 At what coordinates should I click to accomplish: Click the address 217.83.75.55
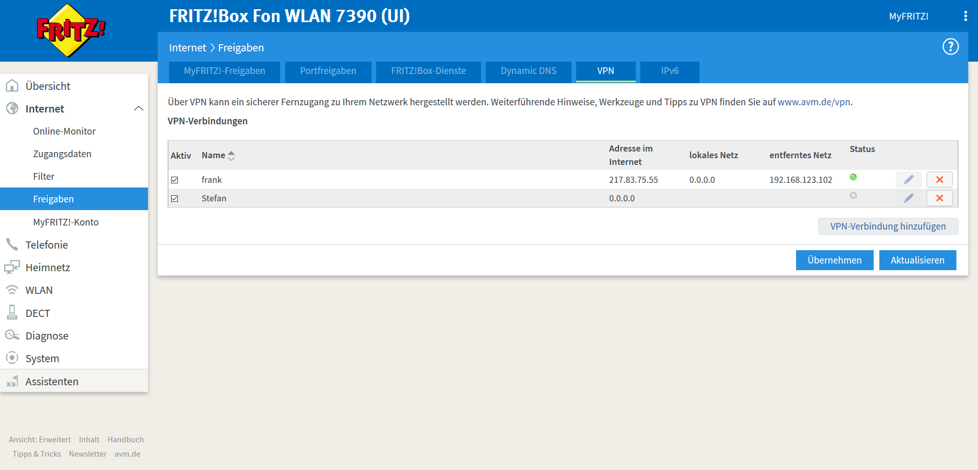point(633,180)
